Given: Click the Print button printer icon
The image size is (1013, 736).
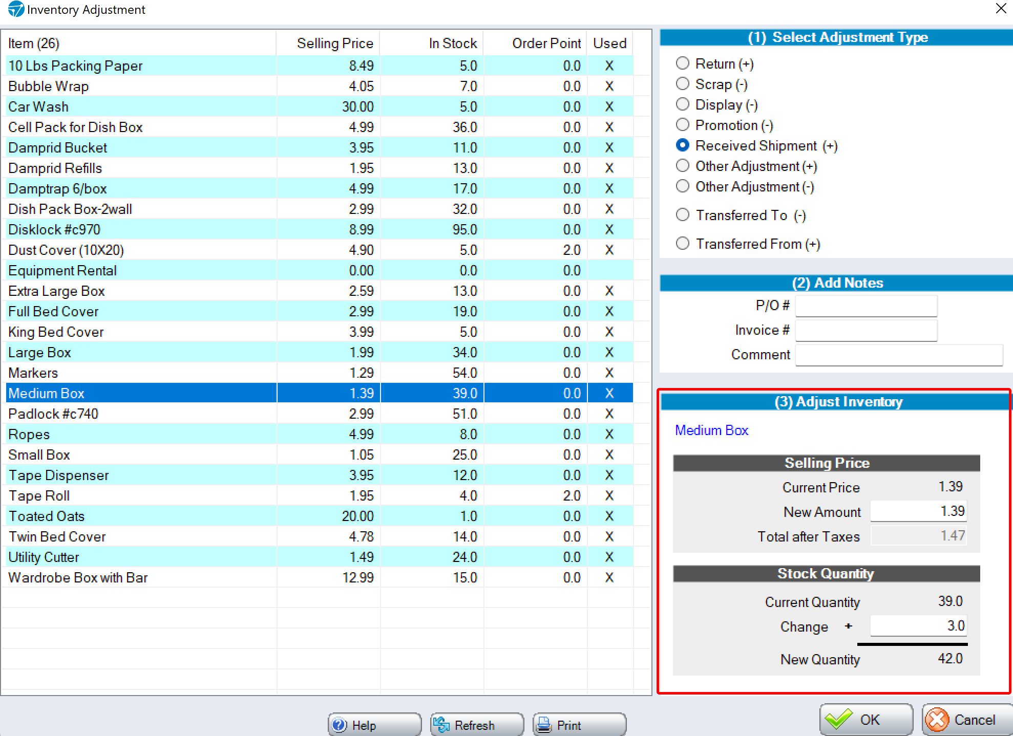Looking at the screenshot, I should pos(544,725).
